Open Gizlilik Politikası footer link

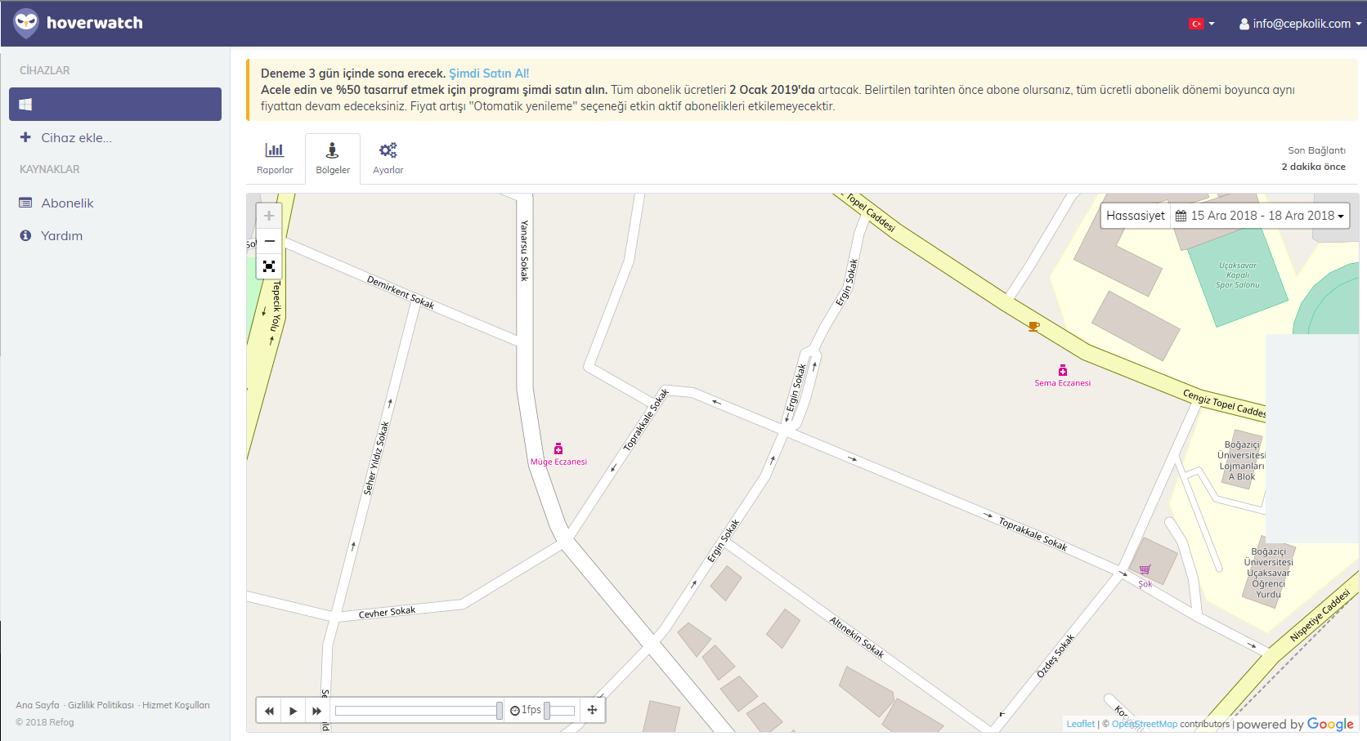pos(101,705)
